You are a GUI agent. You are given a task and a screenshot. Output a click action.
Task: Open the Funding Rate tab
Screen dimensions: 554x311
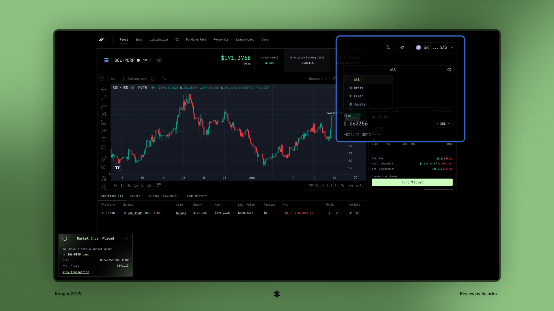point(196,40)
